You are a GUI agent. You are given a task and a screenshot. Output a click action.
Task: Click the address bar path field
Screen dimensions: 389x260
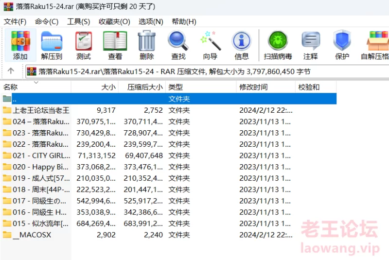point(208,71)
